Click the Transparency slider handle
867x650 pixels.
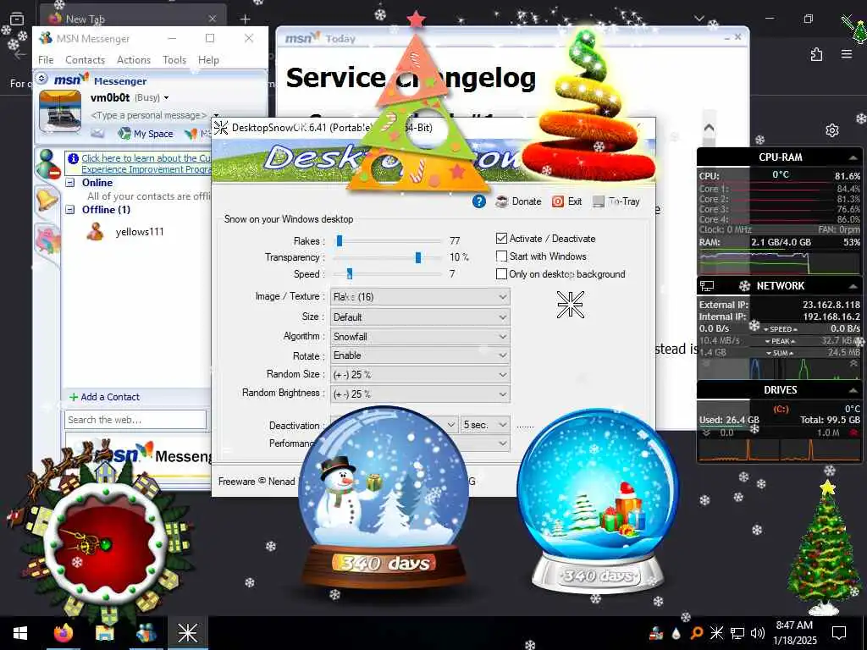418,257
